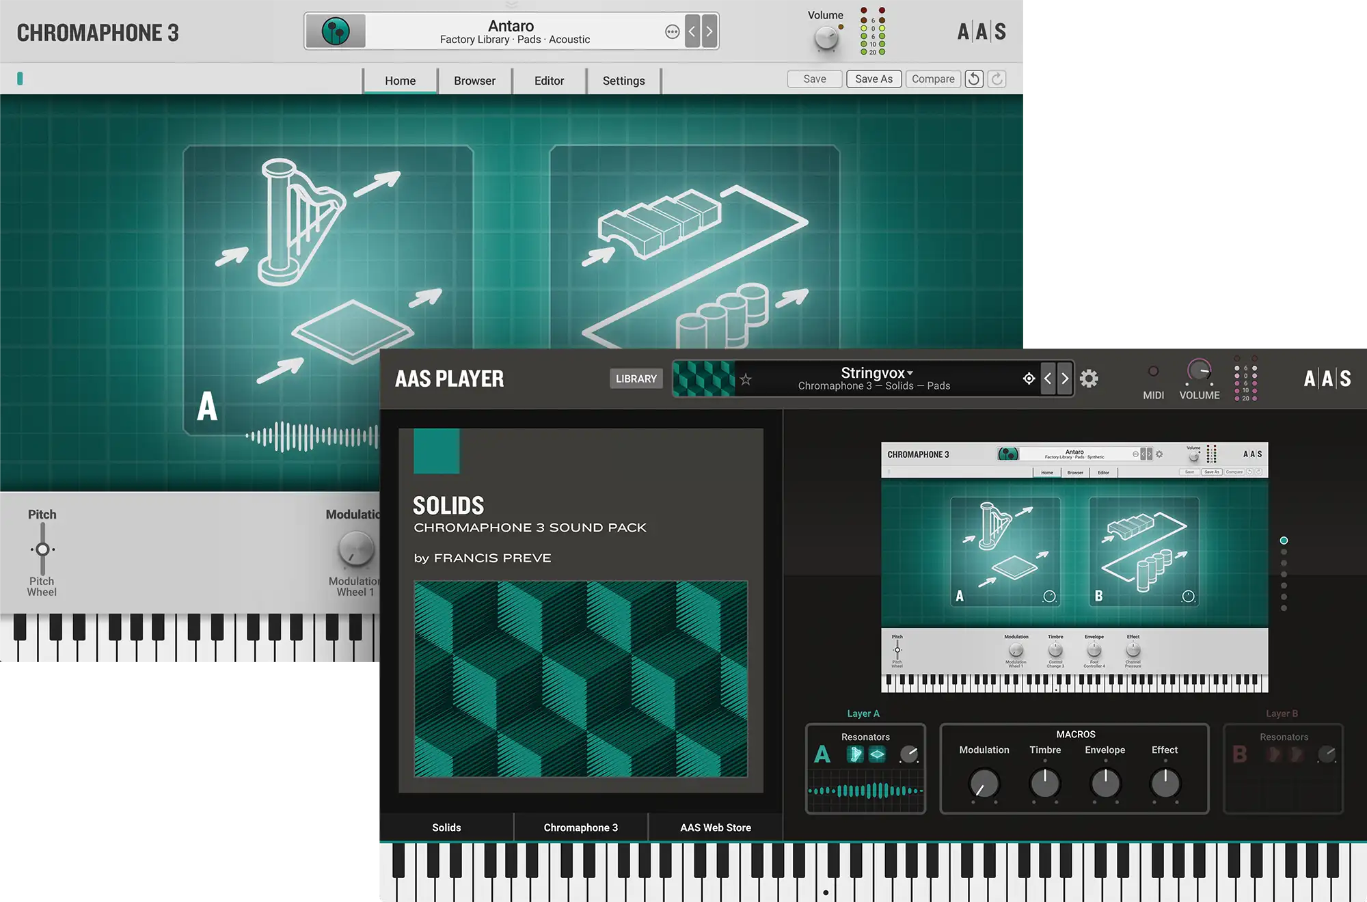1367x902 pixels.
Task: Click the Chromaphone 3 undo icon
Action: coord(974,79)
